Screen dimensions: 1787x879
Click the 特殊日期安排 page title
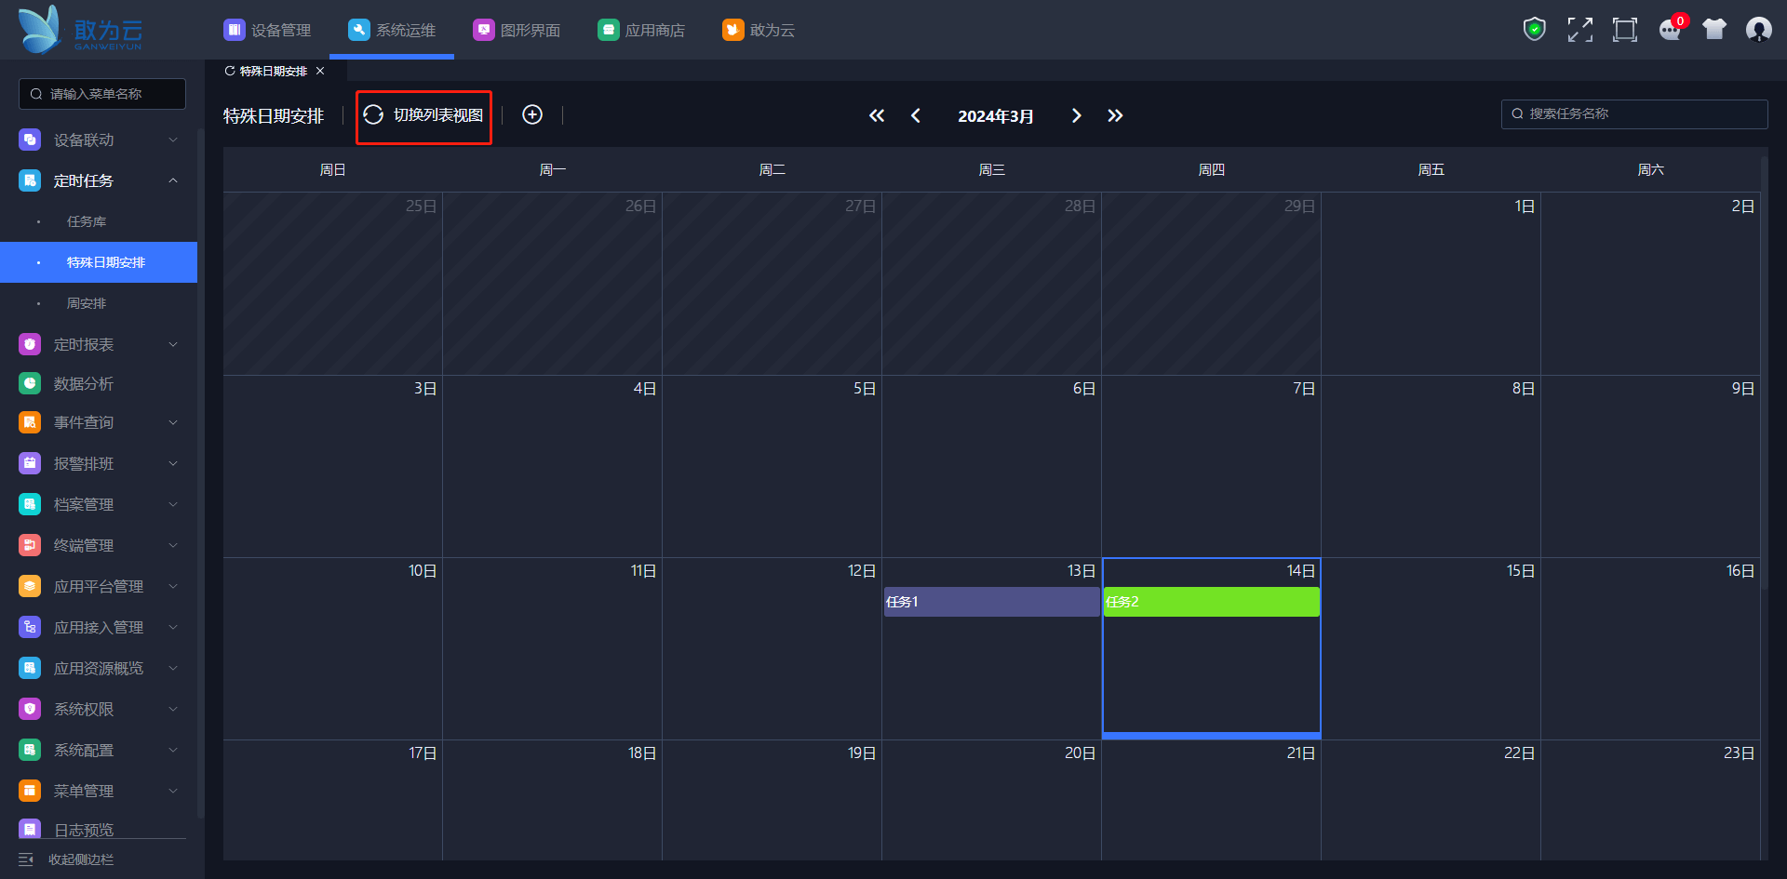pos(274,116)
